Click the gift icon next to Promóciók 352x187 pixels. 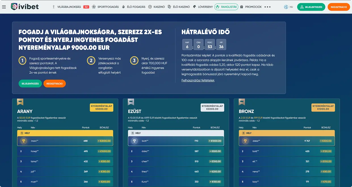click(x=242, y=7)
